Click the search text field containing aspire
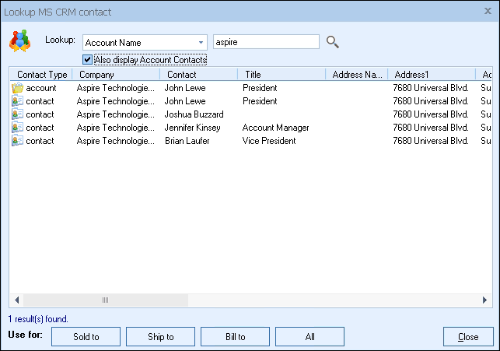This screenshot has height=351, width=500. coord(266,42)
